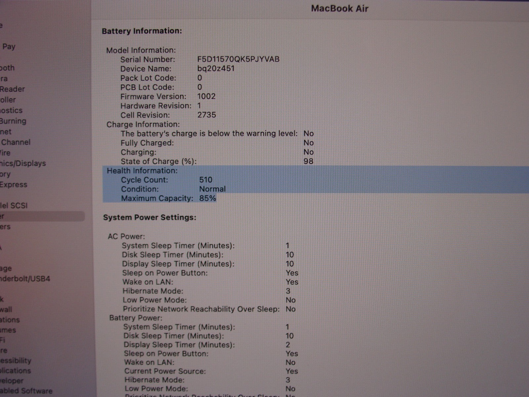Open Thunderbolt/USB4 sidebar entry
The height and width of the screenshot is (397, 529).
pyautogui.click(x=25, y=279)
